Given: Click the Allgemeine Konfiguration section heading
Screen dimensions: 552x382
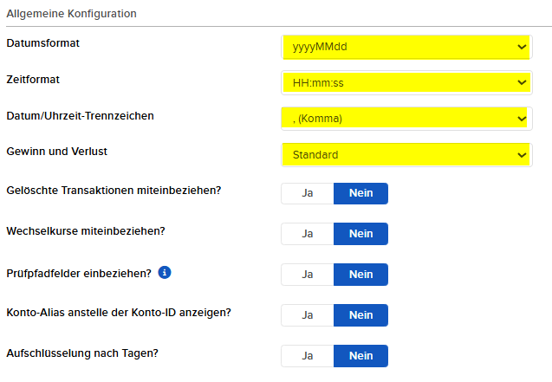Looking at the screenshot, I should tap(71, 14).
